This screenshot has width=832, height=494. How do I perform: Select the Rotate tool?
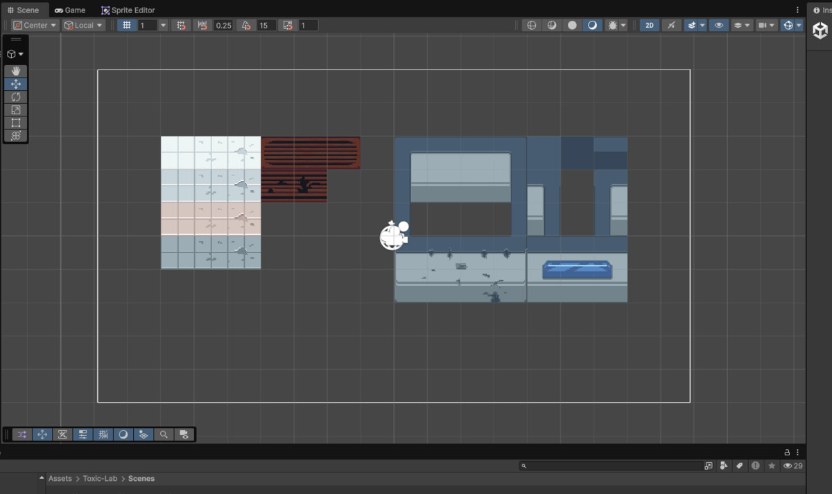click(16, 97)
